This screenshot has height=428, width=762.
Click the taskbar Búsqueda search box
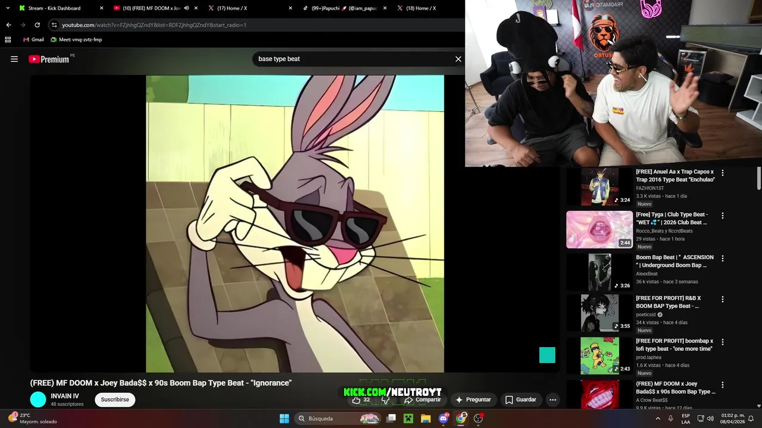pos(338,418)
